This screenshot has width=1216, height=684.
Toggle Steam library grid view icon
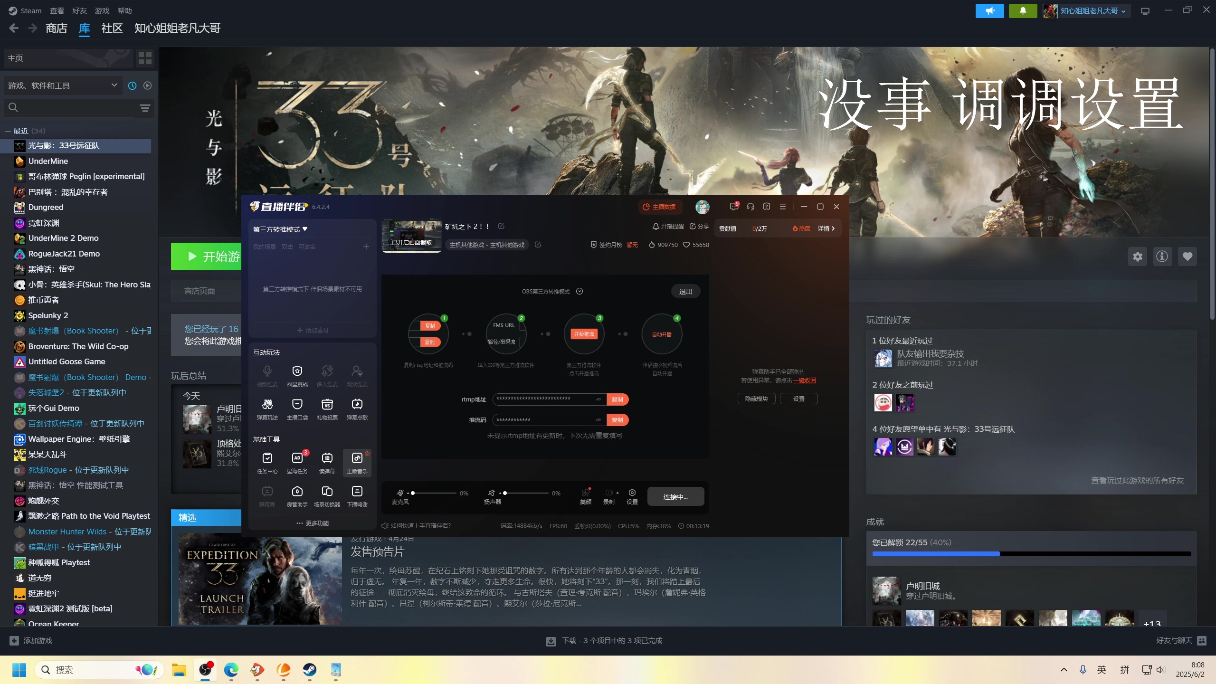[145, 58]
